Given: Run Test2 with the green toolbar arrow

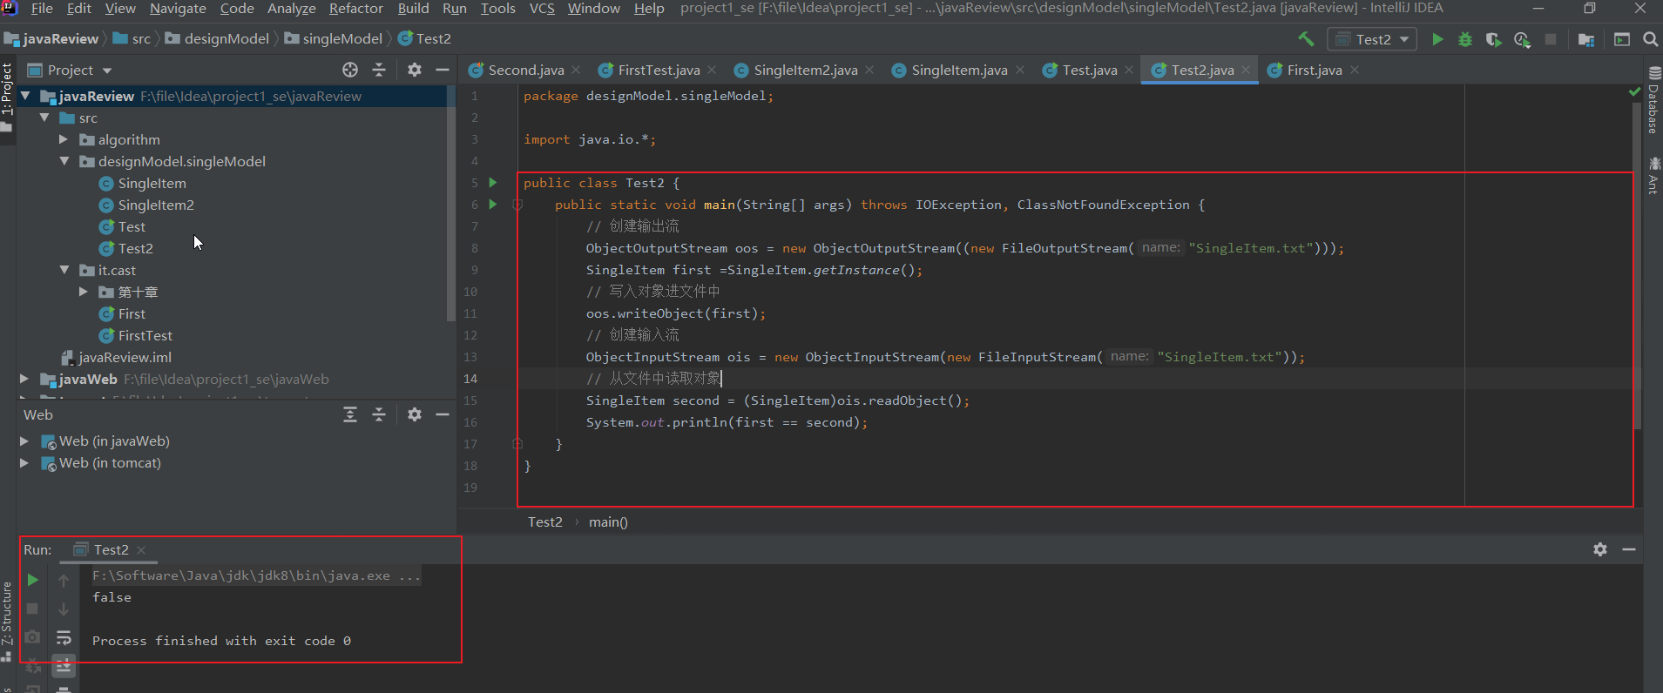Looking at the screenshot, I should pos(1437,39).
